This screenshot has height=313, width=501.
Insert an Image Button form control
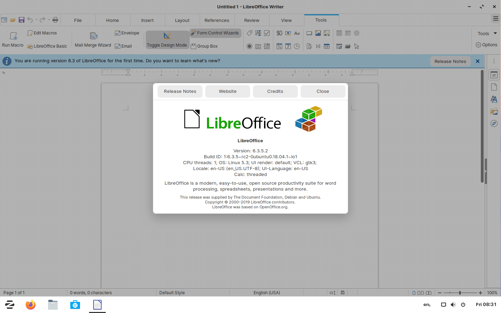(318, 33)
